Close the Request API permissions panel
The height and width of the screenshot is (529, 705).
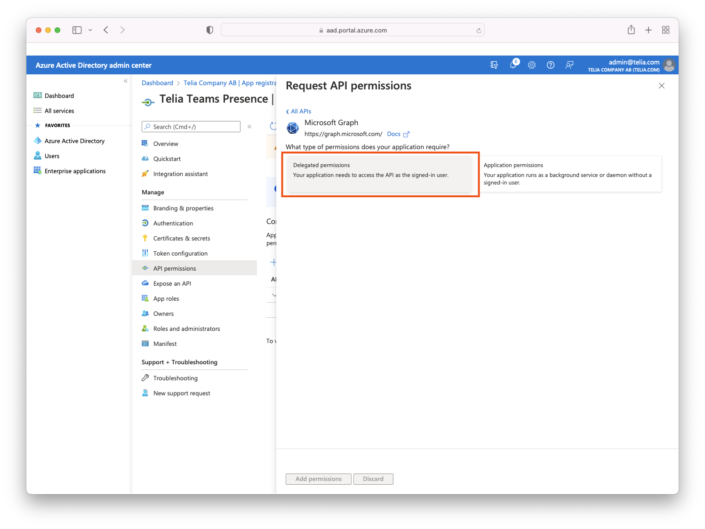coord(662,86)
